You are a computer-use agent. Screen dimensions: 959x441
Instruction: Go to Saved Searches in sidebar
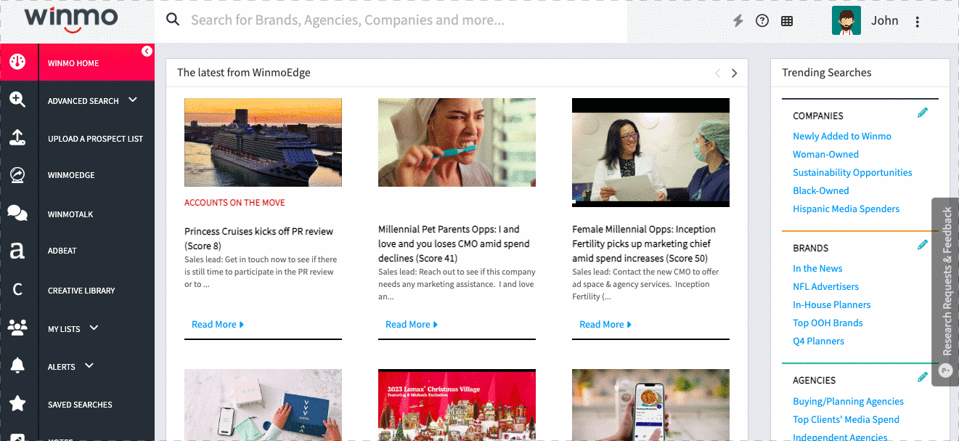[x=80, y=405]
